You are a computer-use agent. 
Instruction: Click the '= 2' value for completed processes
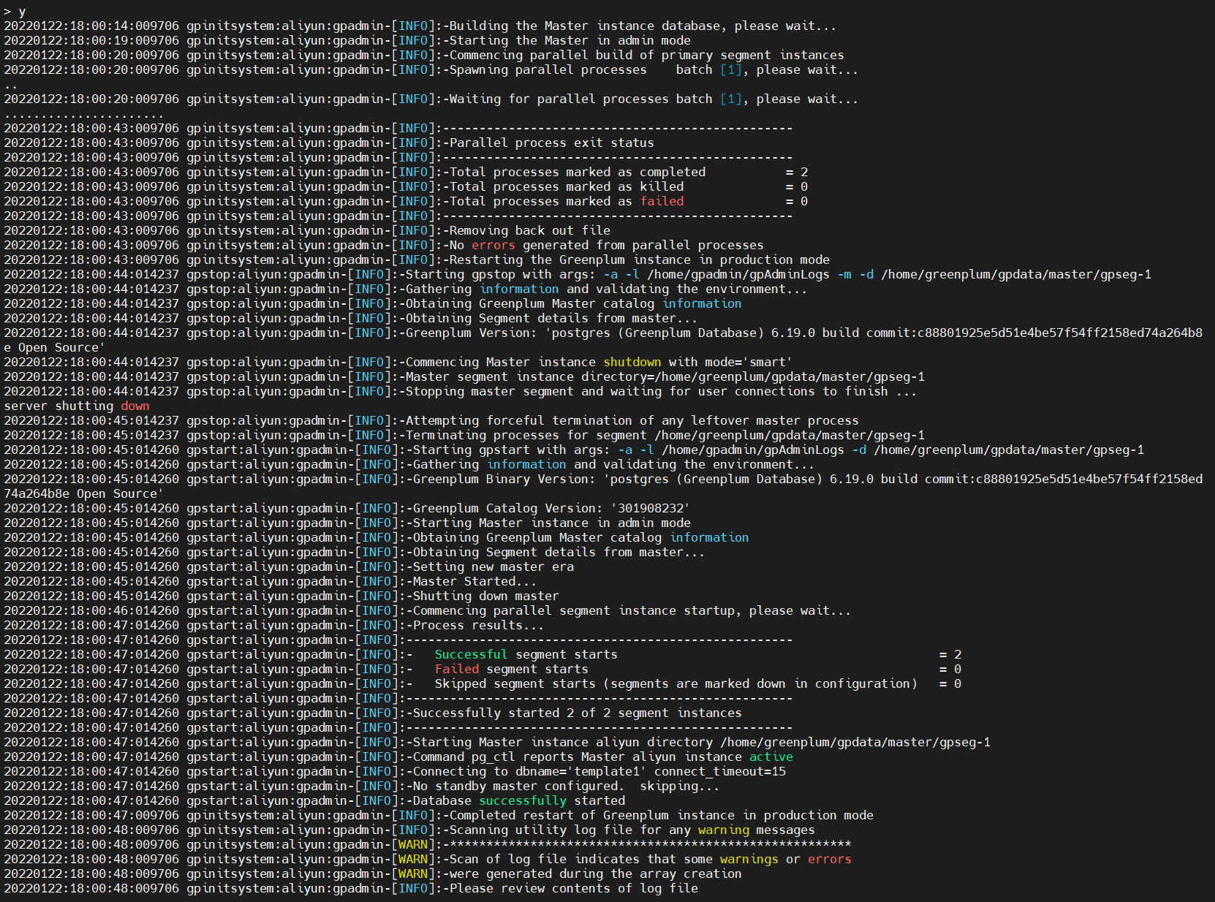(x=797, y=173)
